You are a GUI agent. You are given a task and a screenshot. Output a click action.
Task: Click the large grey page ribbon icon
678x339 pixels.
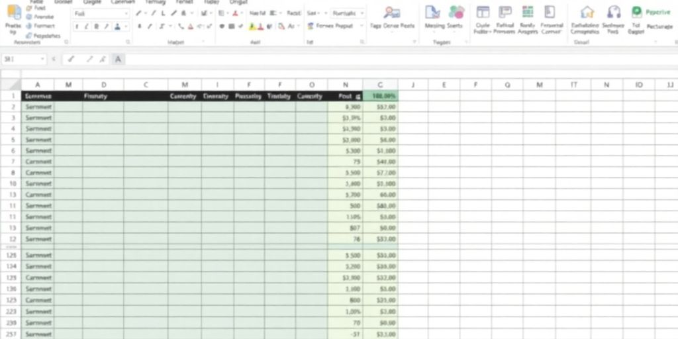click(x=550, y=12)
